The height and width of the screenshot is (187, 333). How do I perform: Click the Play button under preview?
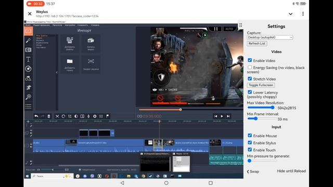tap(222, 116)
